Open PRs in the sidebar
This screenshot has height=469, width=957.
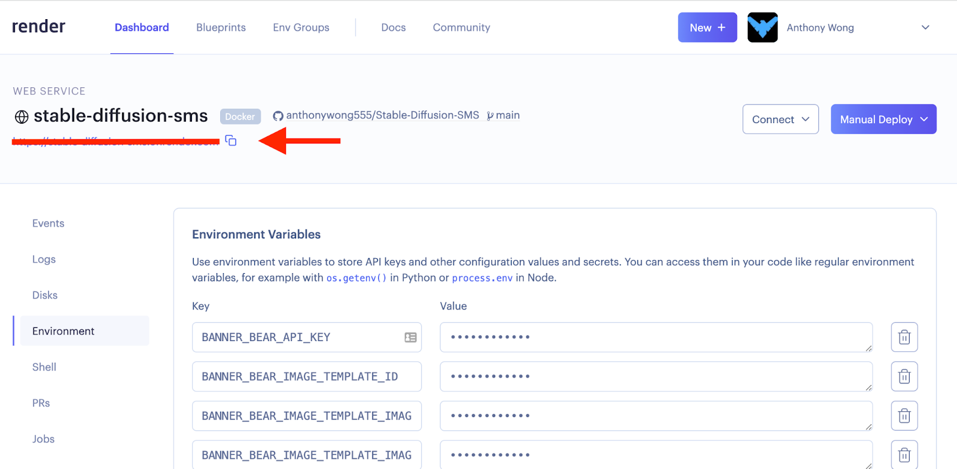click(41, 403)
